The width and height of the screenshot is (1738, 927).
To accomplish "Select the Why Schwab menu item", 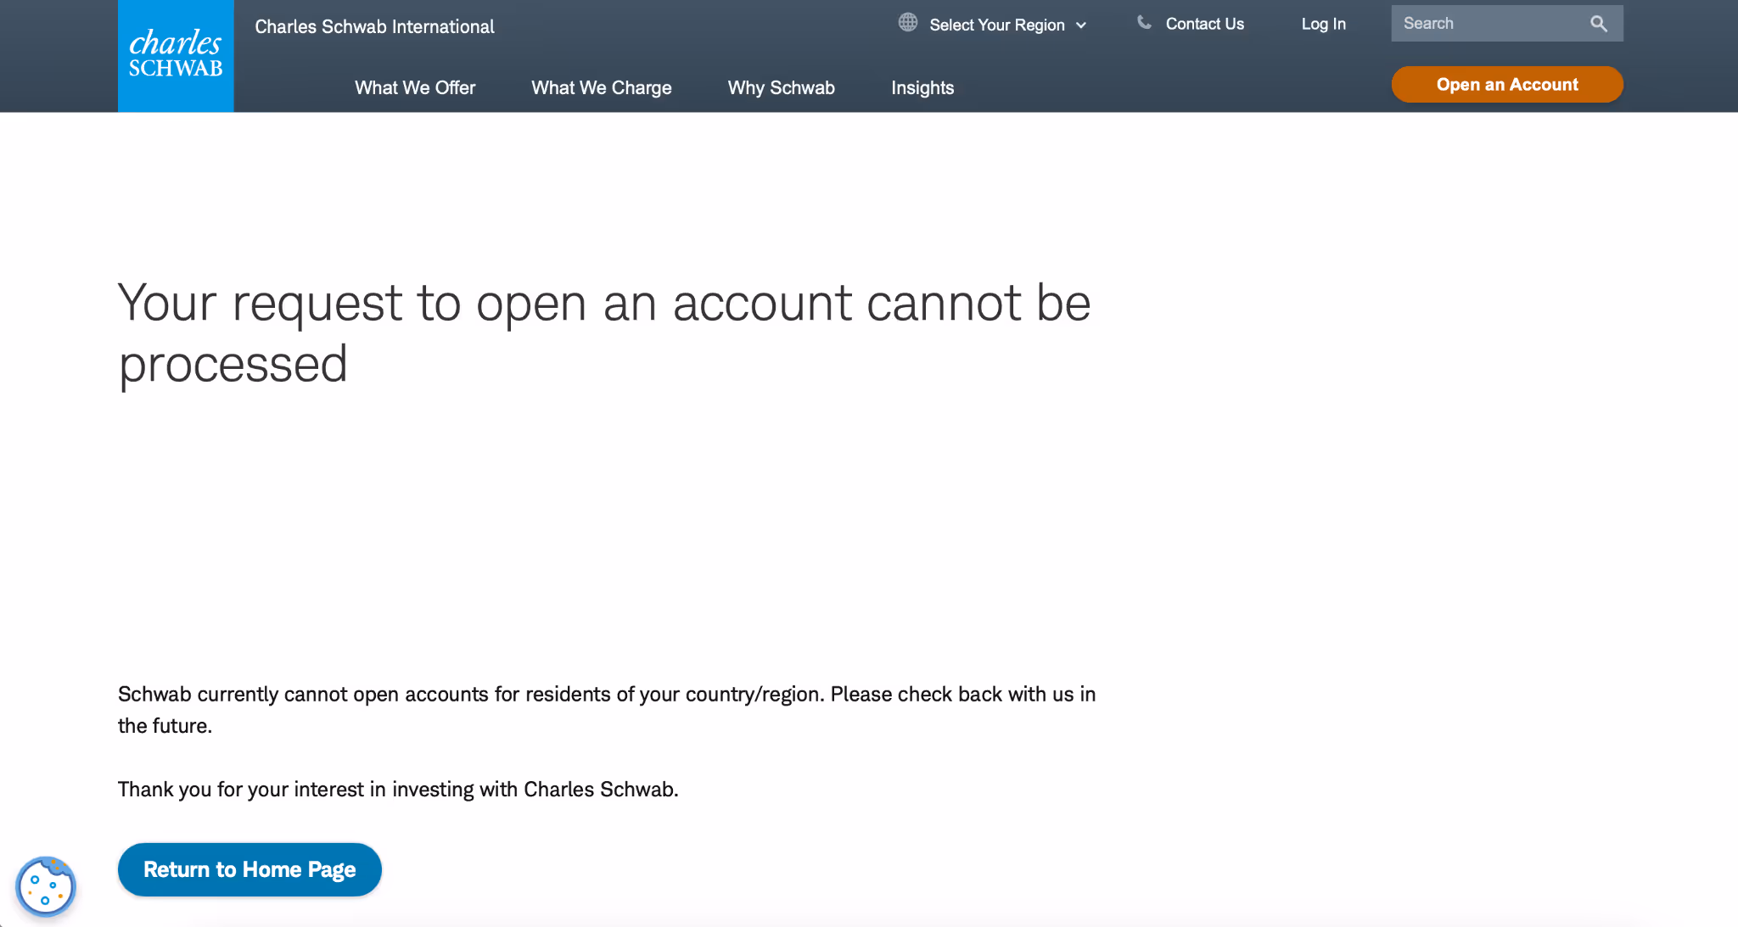I will pyautogui.click(x=781, y=87).
